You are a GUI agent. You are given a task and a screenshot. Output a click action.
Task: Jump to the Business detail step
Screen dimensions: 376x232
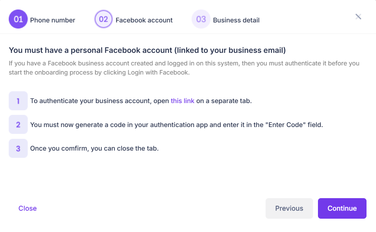(236, 20)
